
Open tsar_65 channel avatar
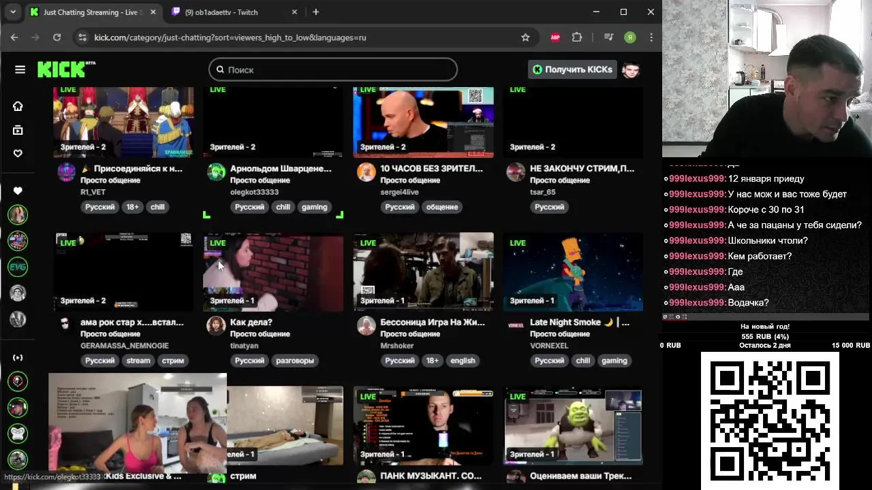click(516, 172)
